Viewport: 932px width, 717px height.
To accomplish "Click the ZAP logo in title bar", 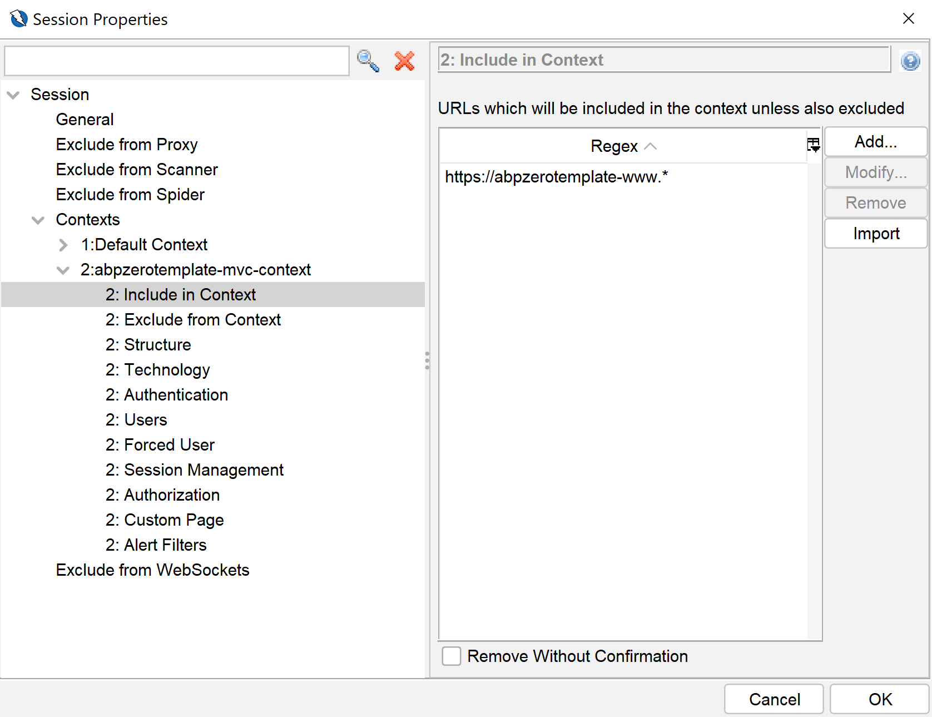I will coord(19,19).
